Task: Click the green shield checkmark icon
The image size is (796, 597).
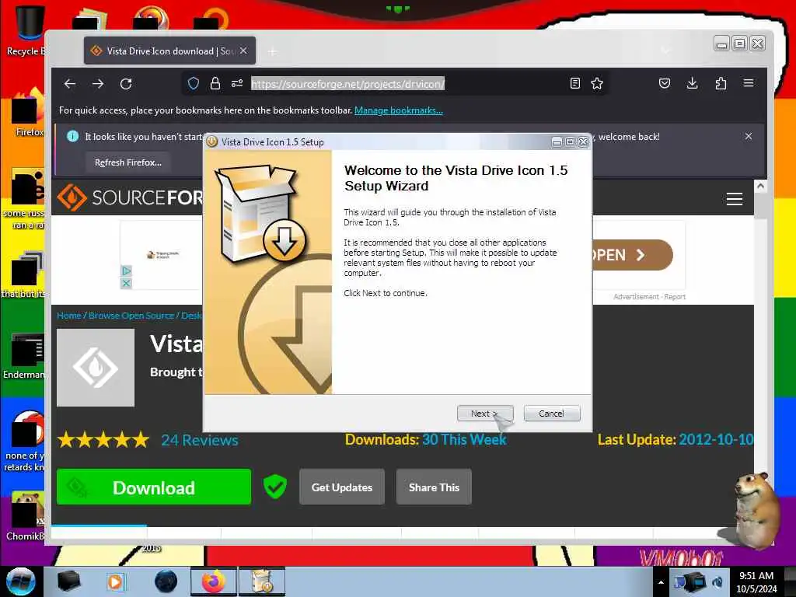Action: point(274,487)
